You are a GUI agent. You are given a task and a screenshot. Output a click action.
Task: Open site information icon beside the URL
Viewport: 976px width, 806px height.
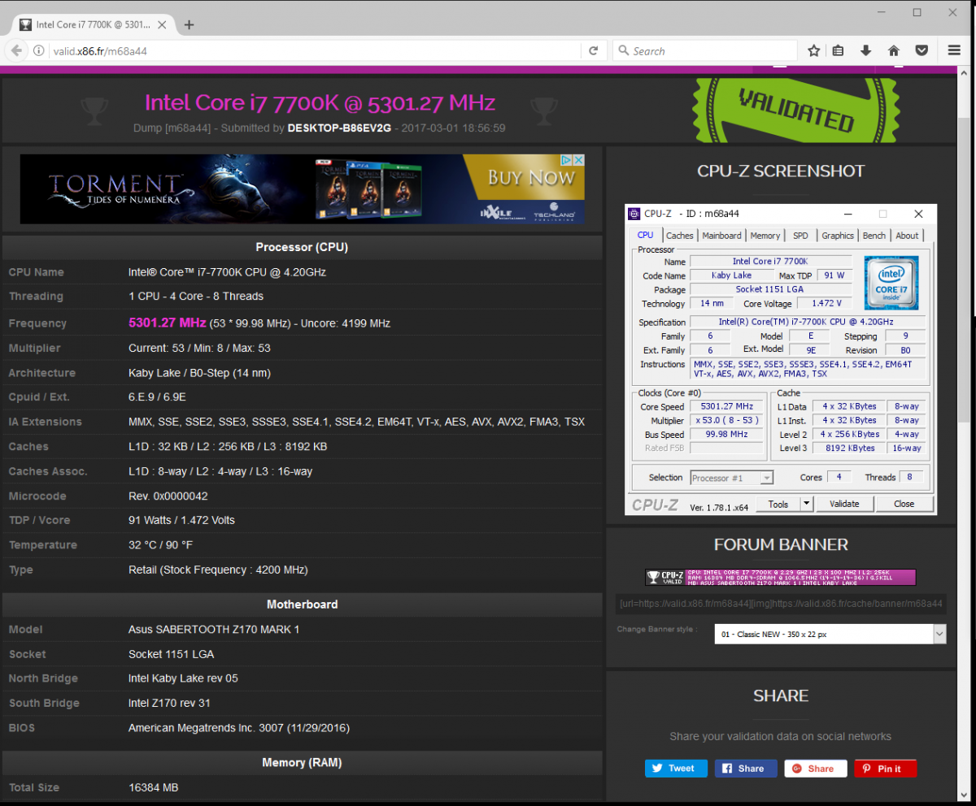(x=38, y=50)
